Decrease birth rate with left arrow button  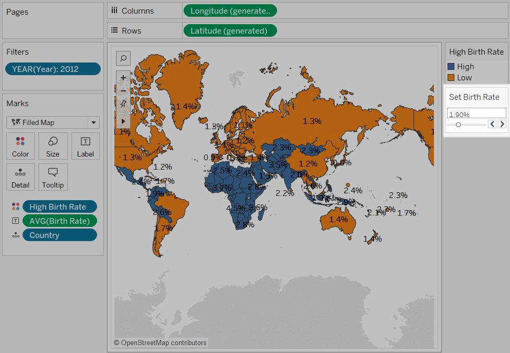click(x=492, y=124)
